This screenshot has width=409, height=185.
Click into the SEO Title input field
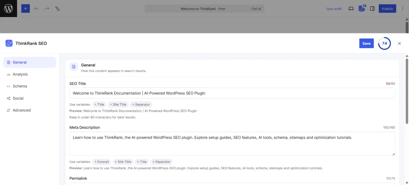[232, 93]
